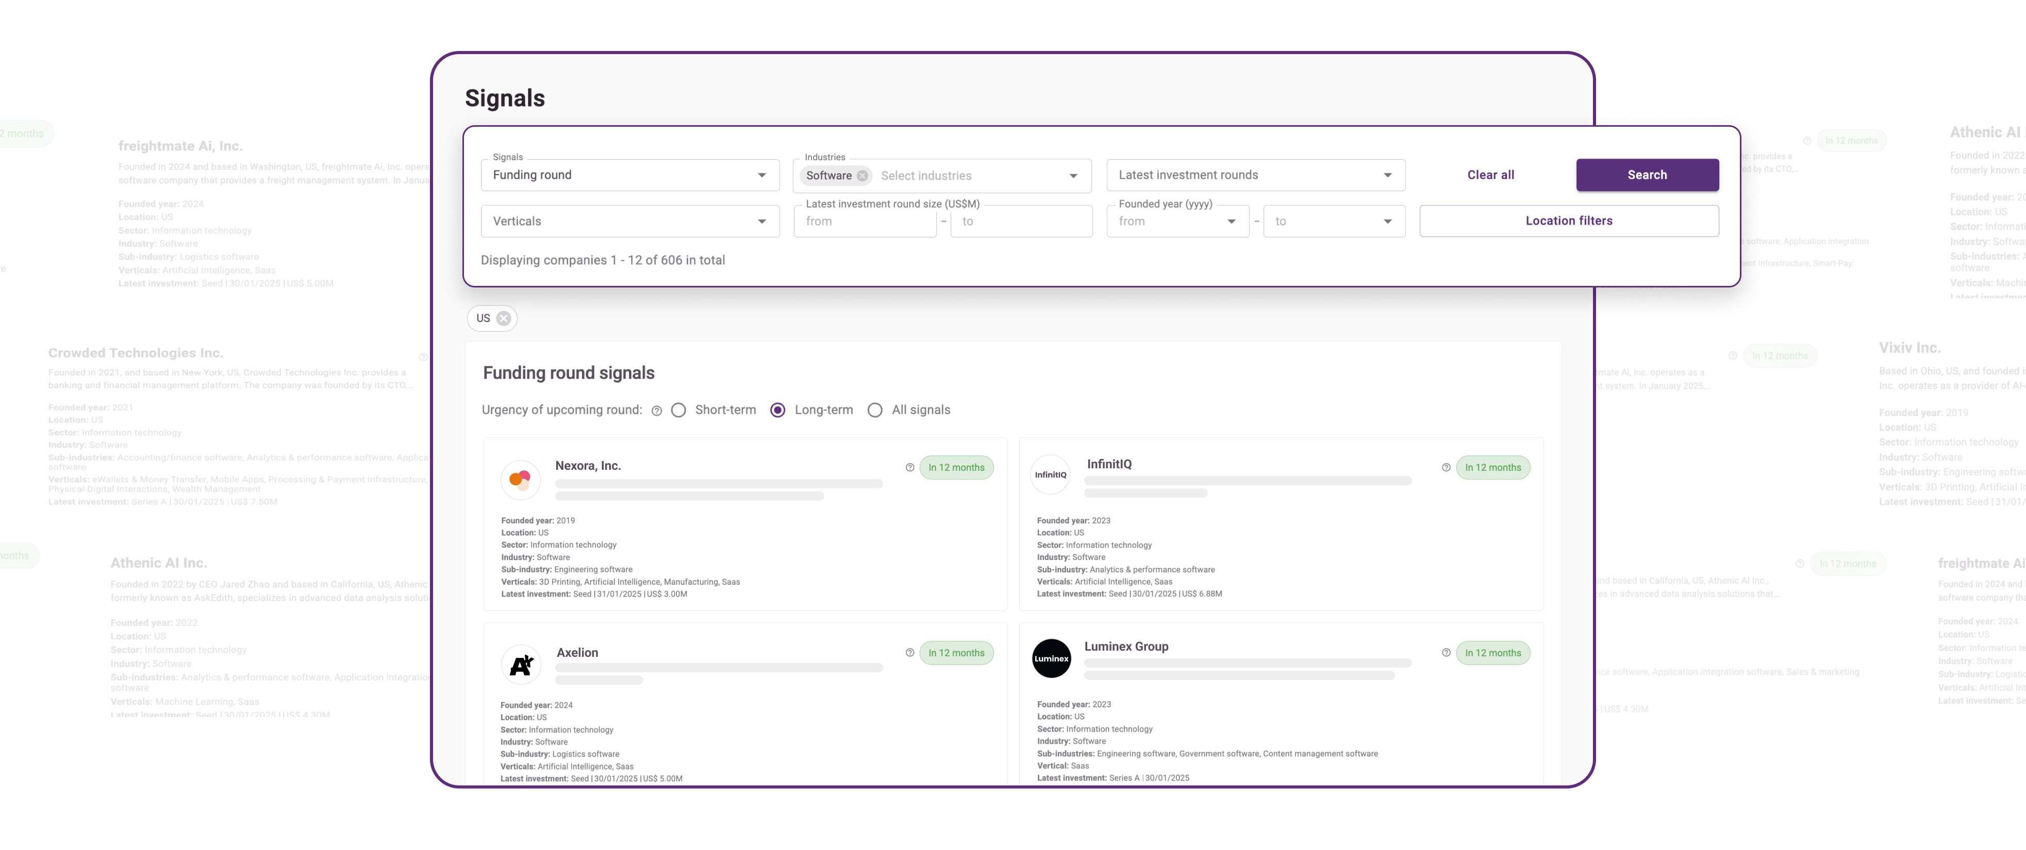This screenshot has width=2026, height=850.
Task: Open Luminex Group company logo
Action: tap(1052, 658)
